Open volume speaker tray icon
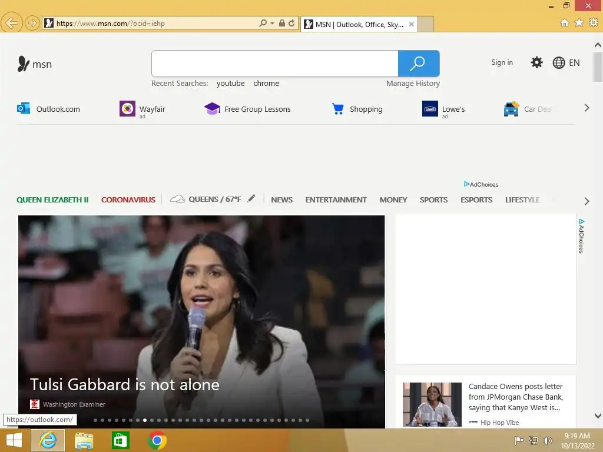Screen dimensions: 603x452 (547, 440)
